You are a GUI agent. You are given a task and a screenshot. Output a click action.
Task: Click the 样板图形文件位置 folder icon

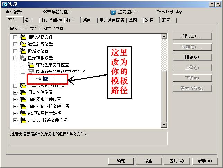point(31,65)
